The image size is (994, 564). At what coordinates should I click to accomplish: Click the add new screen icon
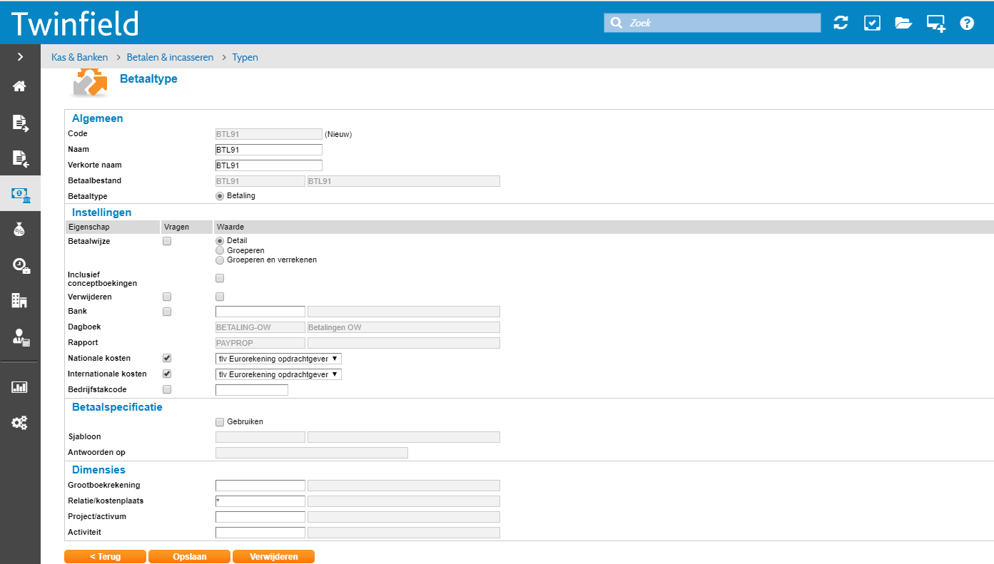pyautogui.click(x=935, y=24)
